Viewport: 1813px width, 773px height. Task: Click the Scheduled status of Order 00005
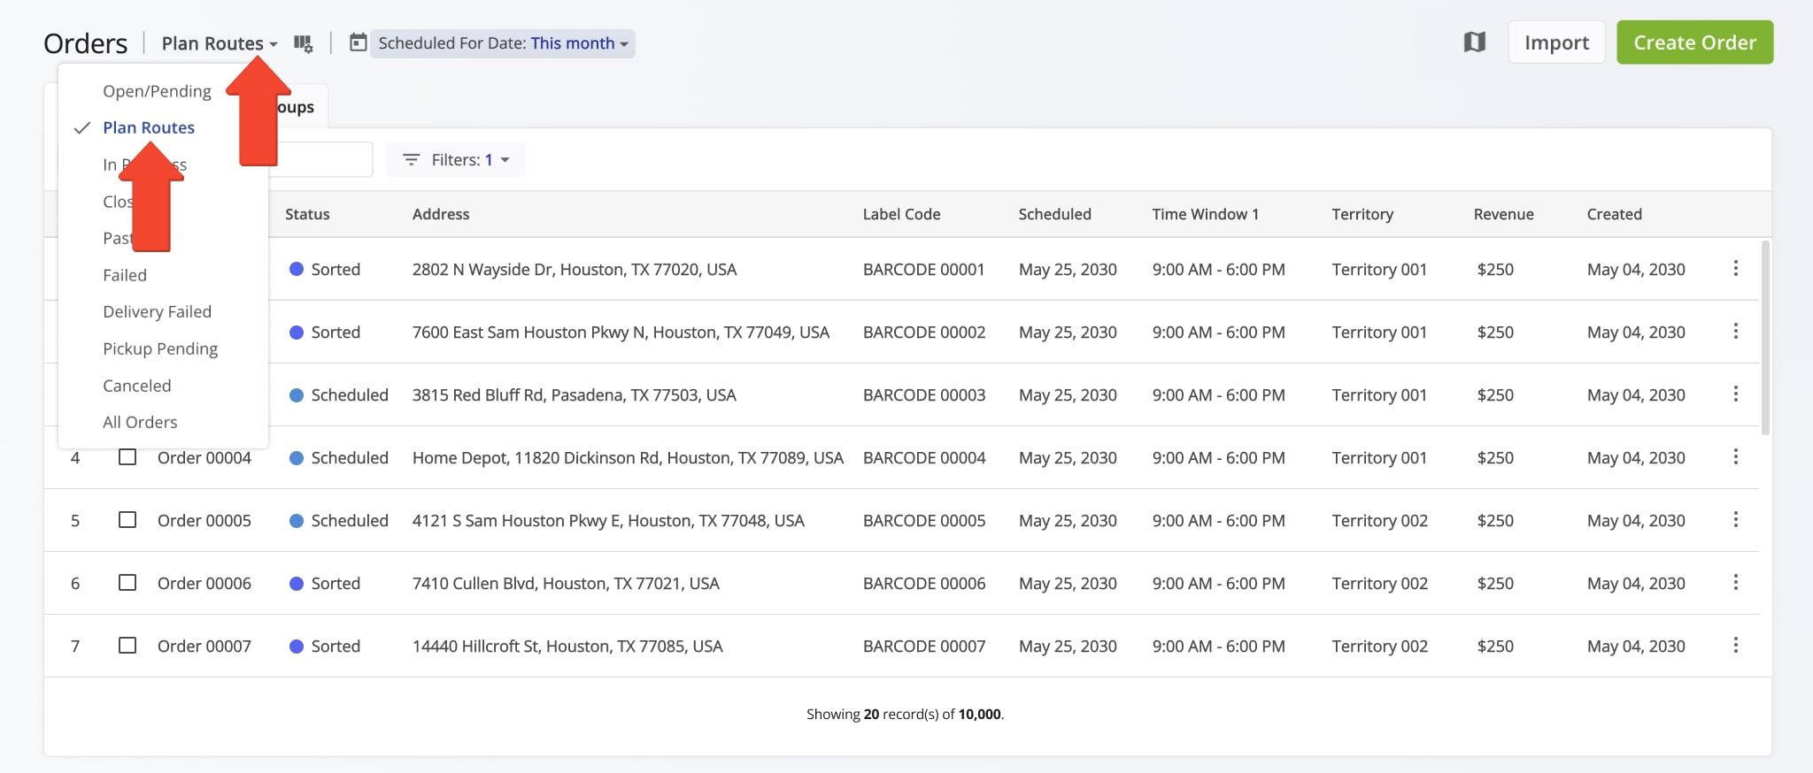339,520
